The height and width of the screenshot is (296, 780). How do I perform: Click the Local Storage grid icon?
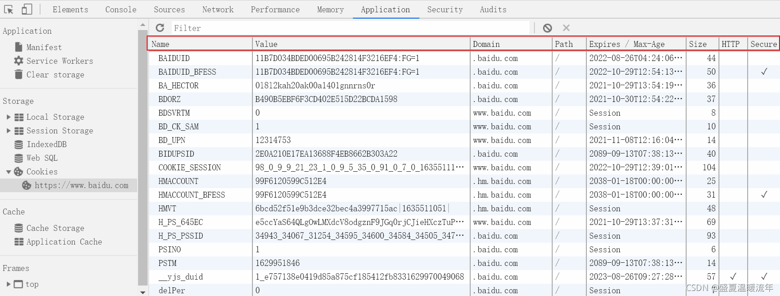pyautogui.click(x=19, y=117)
